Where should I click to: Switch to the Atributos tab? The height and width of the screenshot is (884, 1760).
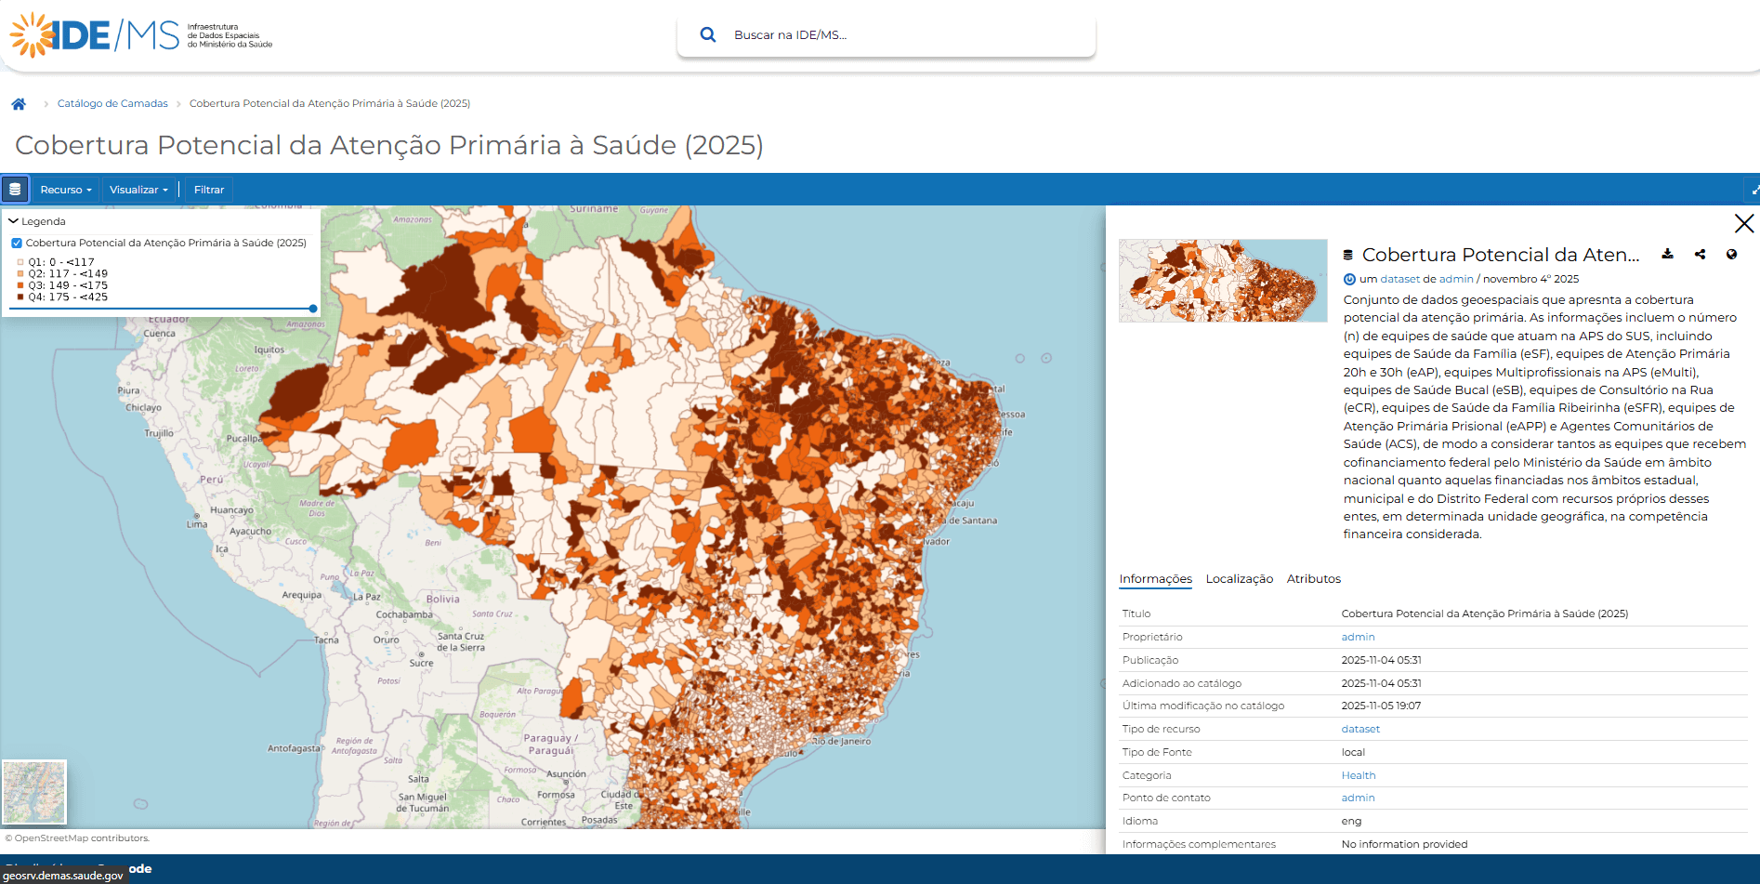(x=1313, y=578)
